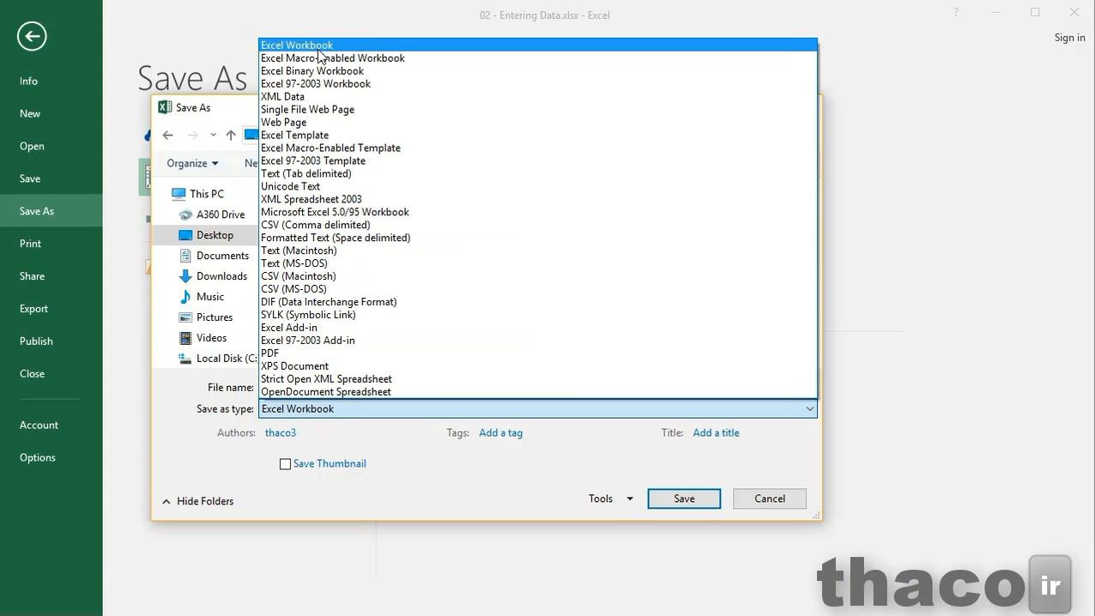The image size is (1095, 616).
Task: Click Add a tag link
Action: [500, 433]
